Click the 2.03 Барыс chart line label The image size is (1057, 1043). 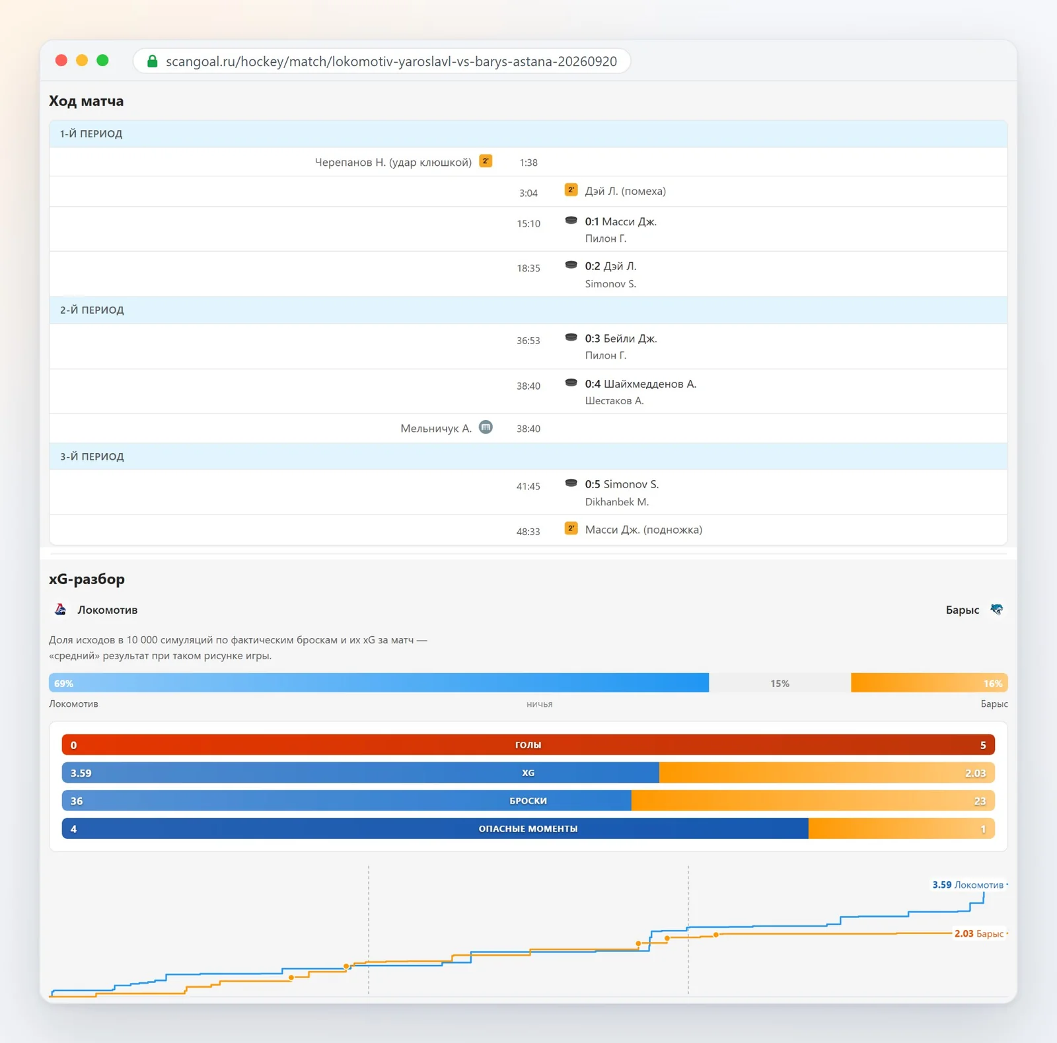click(979, 934)
